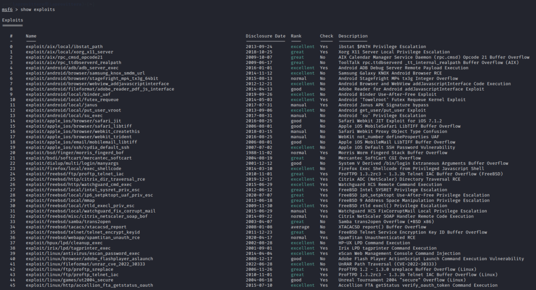Click exploit/aix/local/xorg_x11_server entry
Viewport: 536px width, 290px height.
pos(70,52)
